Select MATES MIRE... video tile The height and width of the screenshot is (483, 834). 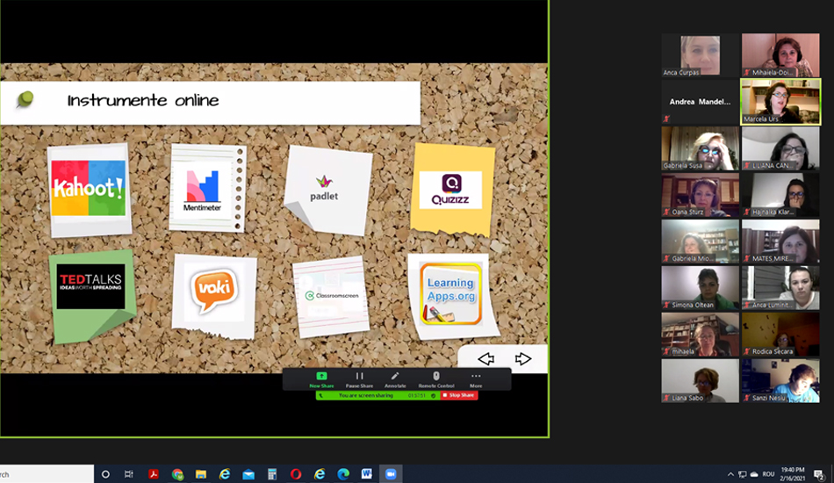point(780,241)
